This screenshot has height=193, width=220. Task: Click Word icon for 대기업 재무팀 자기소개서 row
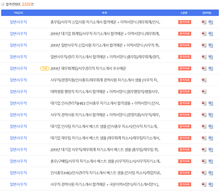pos(211,138)
